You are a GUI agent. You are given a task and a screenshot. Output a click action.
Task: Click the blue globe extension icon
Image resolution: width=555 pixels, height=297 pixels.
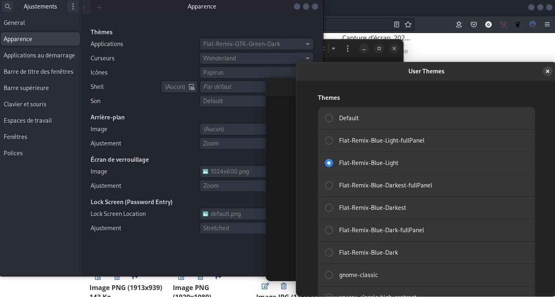coord(533,24)
